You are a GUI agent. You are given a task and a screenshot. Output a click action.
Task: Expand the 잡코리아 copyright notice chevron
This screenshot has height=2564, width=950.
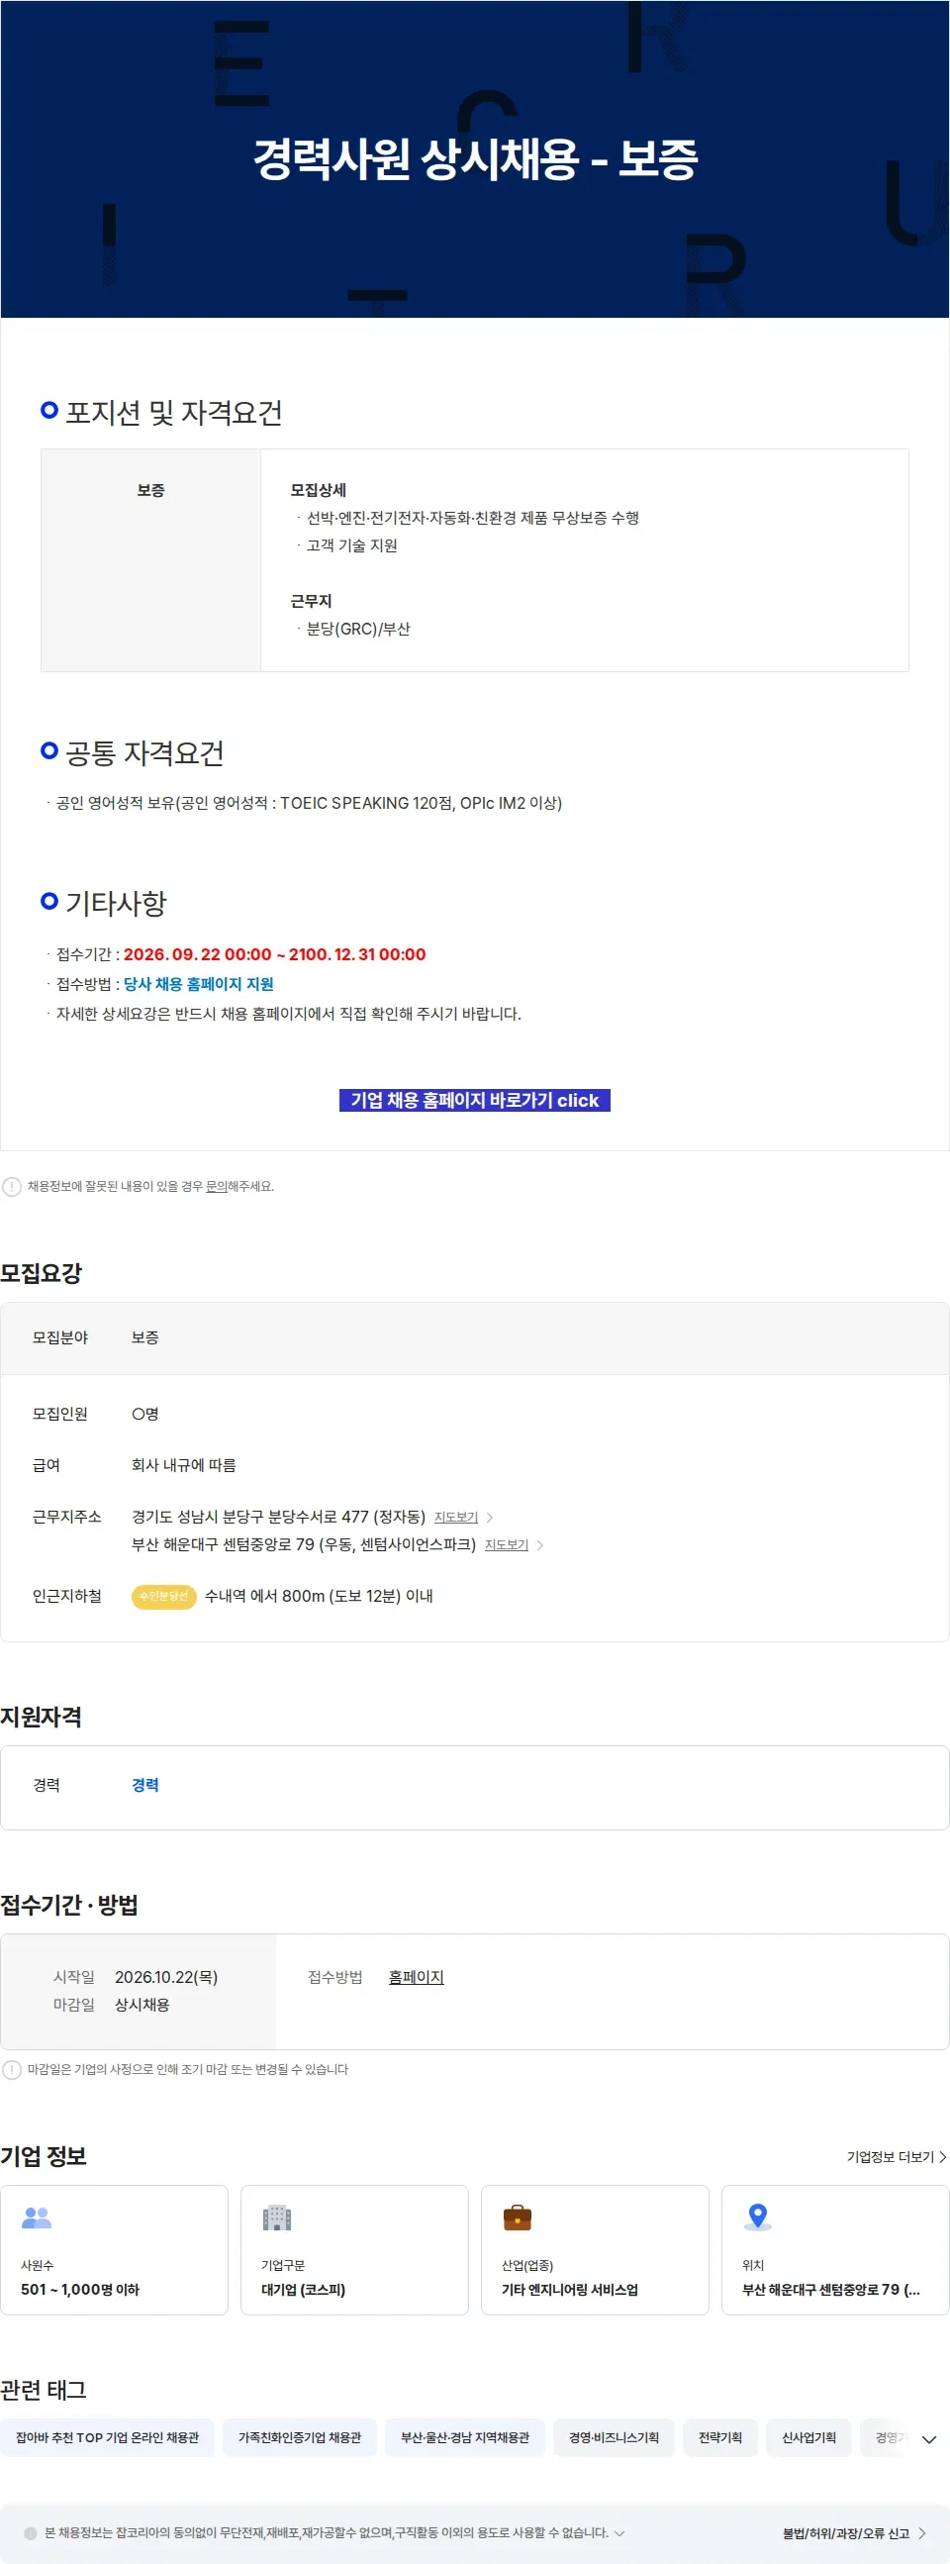pyautogui.click(x=619, y=2532)
